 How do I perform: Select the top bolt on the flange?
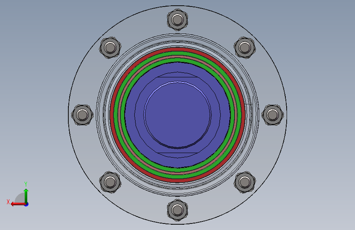point(178,20)
